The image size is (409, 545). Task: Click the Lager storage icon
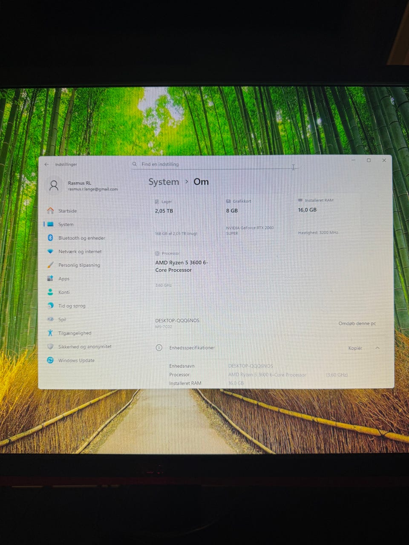pos(157,201)
